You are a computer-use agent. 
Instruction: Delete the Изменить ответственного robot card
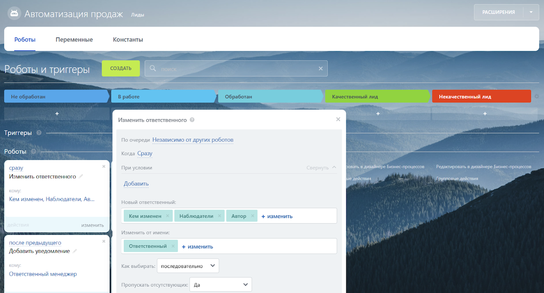click(104, 166)
